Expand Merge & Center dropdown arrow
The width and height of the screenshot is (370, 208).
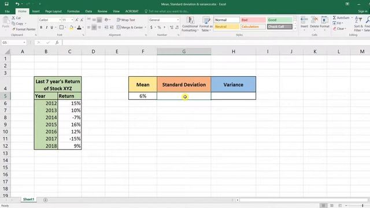[145, 28]
